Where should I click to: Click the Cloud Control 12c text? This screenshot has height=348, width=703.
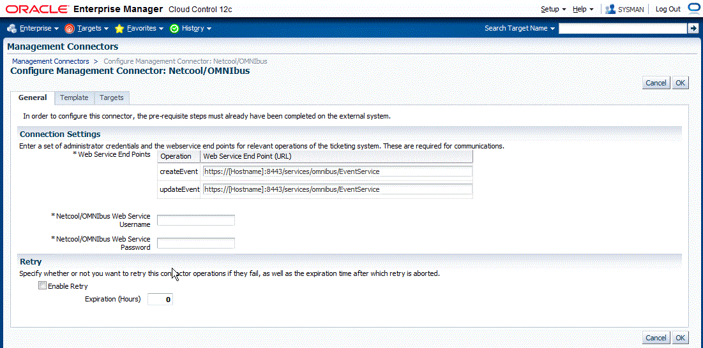coord(200,9)
